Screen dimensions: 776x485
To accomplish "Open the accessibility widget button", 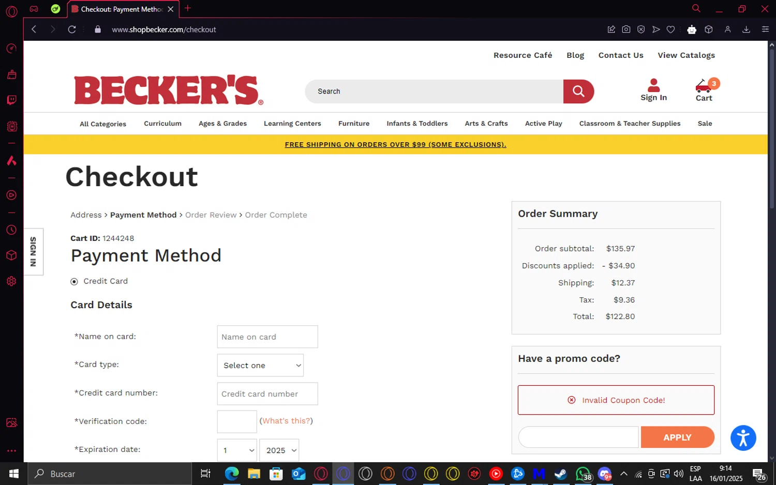I will click(743, 437).
